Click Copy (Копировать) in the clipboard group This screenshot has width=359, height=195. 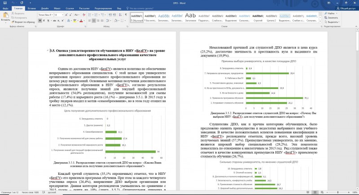click(x=19, y=18)
